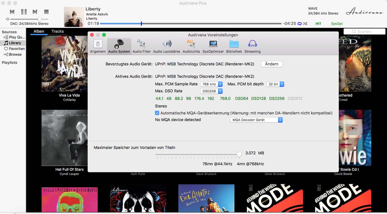The height and width of the screenshot is (214, 387).
Task: Adjust the main volume slider
Action: [x=29, y=19]
